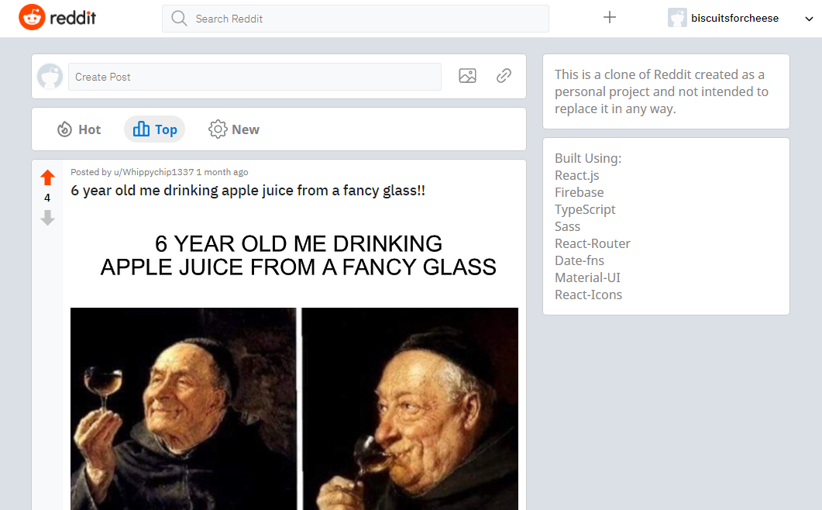Image resolution: width=822 pixels, height=510 pixels.
Task: Click the reddit wordmark text
Action: (73, 18)
